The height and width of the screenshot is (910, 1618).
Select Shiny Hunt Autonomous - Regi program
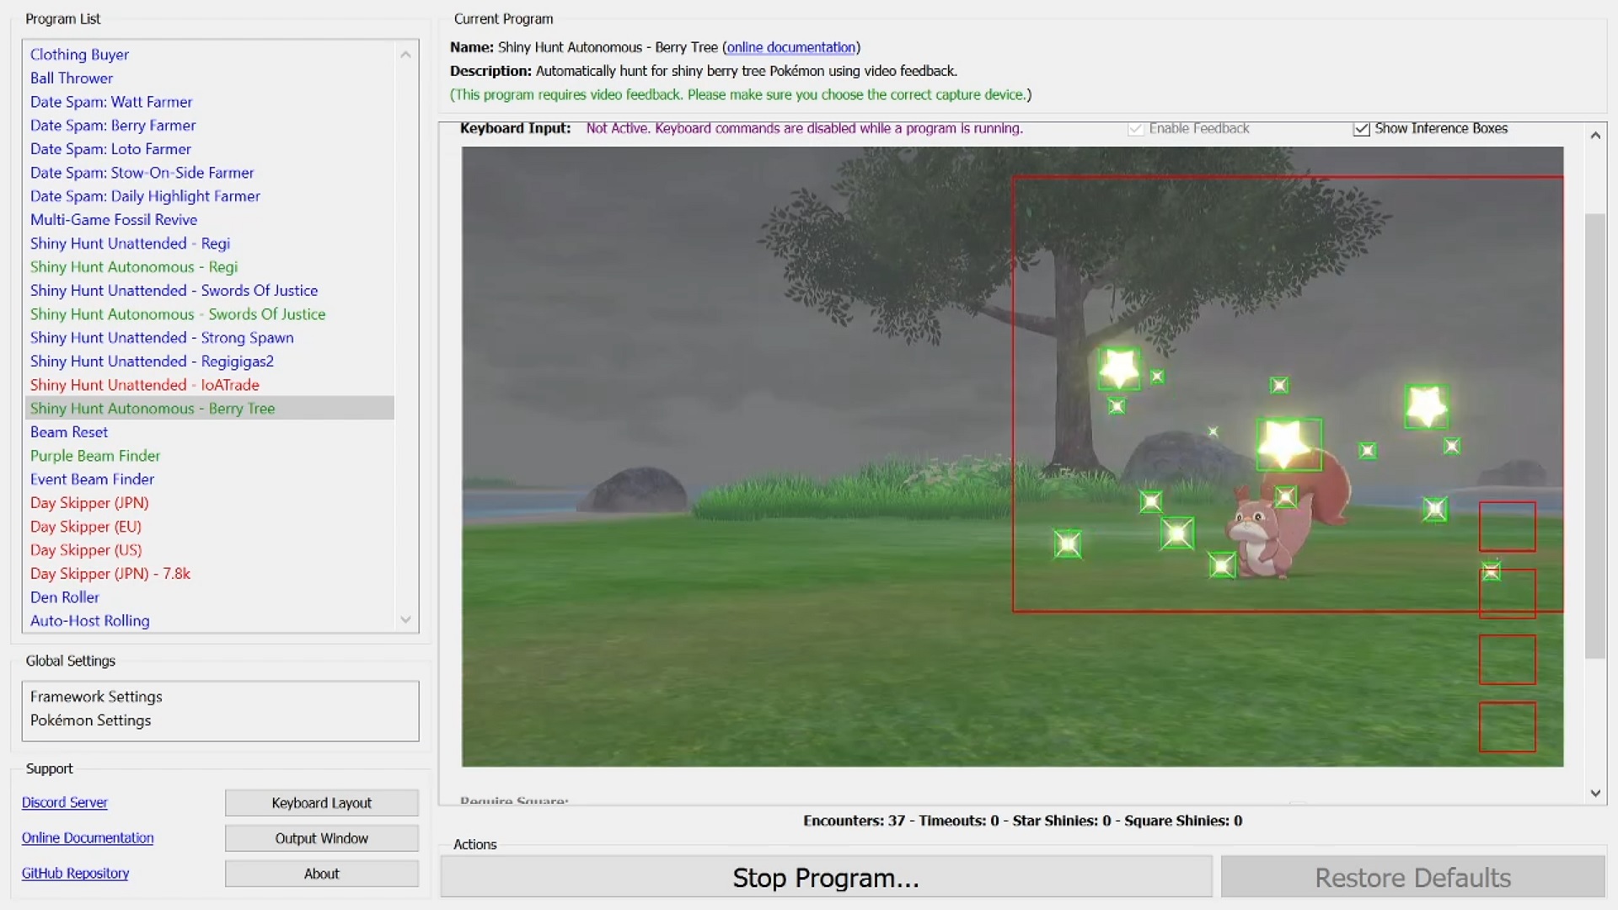click(134, 267)
